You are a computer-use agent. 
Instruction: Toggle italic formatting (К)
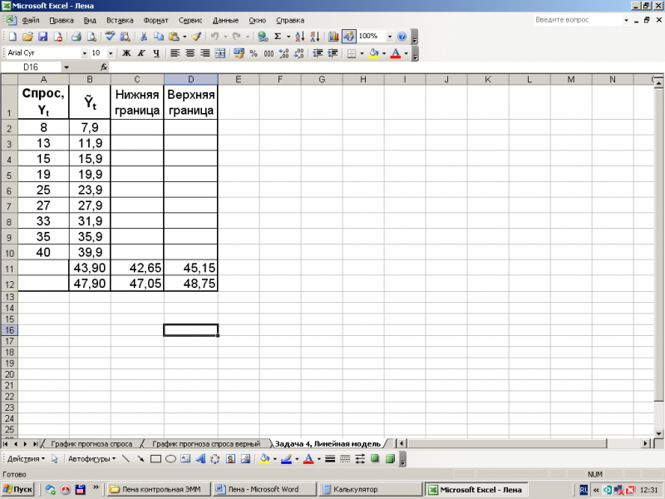pos(141,53)
